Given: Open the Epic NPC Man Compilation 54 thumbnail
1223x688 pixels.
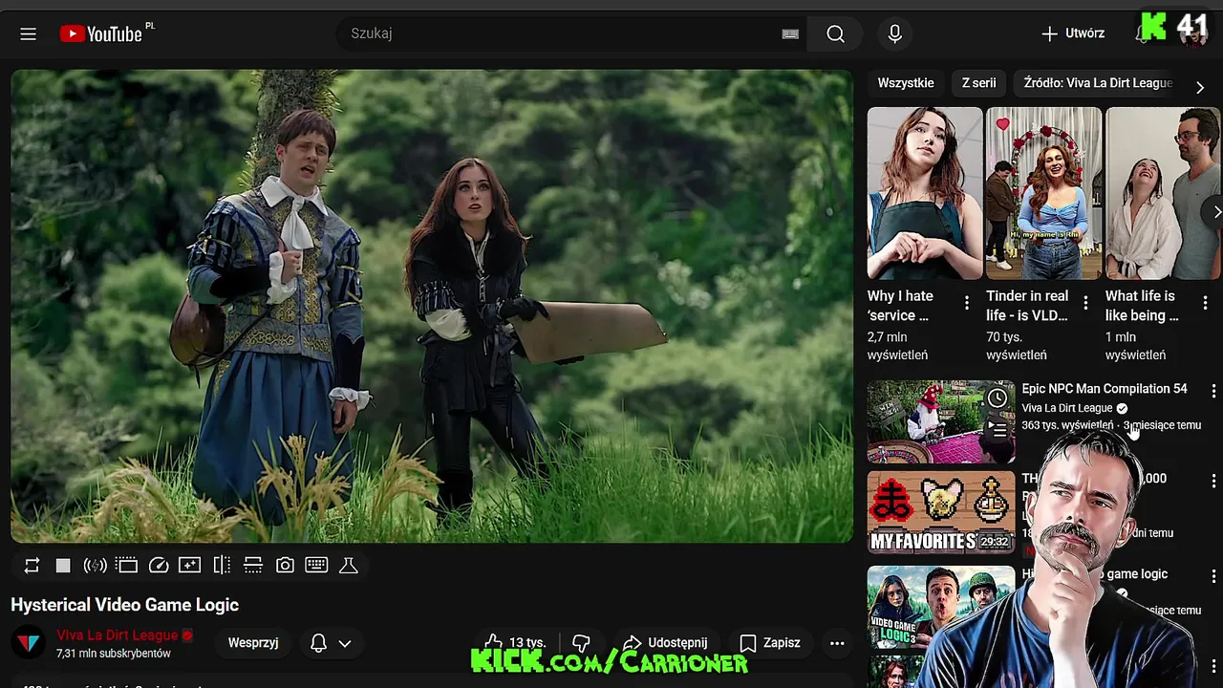Looking at the screenshot, I should coord(941,422).
